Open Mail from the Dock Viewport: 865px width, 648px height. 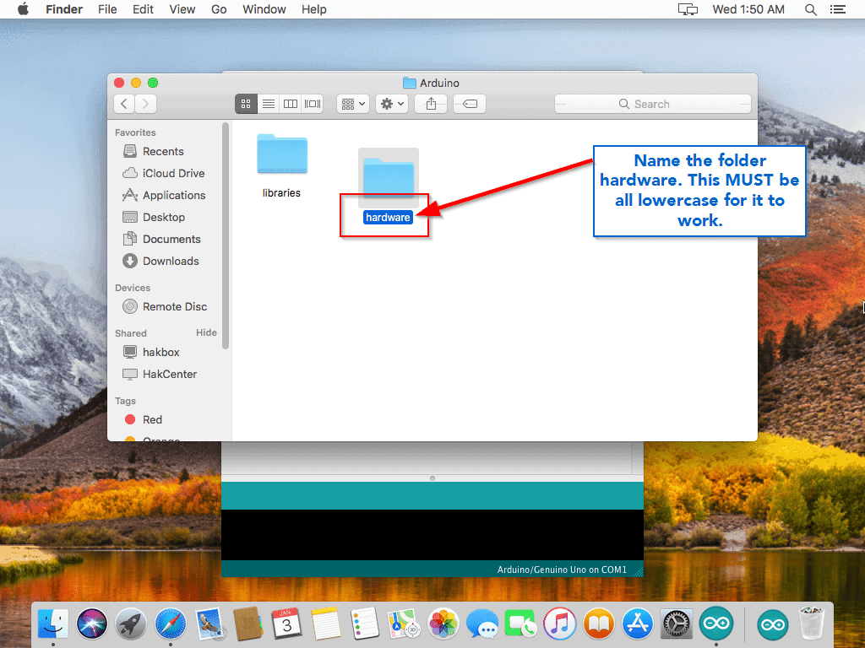209,624
